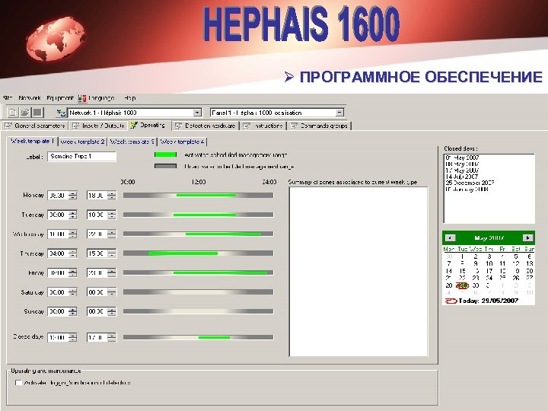Click the network icon beside Network dropdown
This screenshot has width=548, height=411.
(61, 113)
